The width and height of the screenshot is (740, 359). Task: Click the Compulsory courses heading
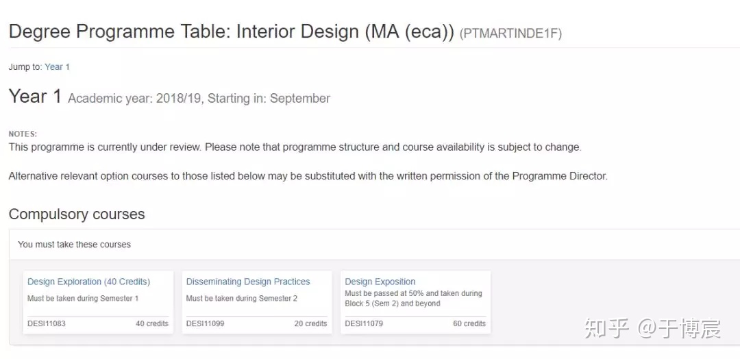tap(77, 214)
